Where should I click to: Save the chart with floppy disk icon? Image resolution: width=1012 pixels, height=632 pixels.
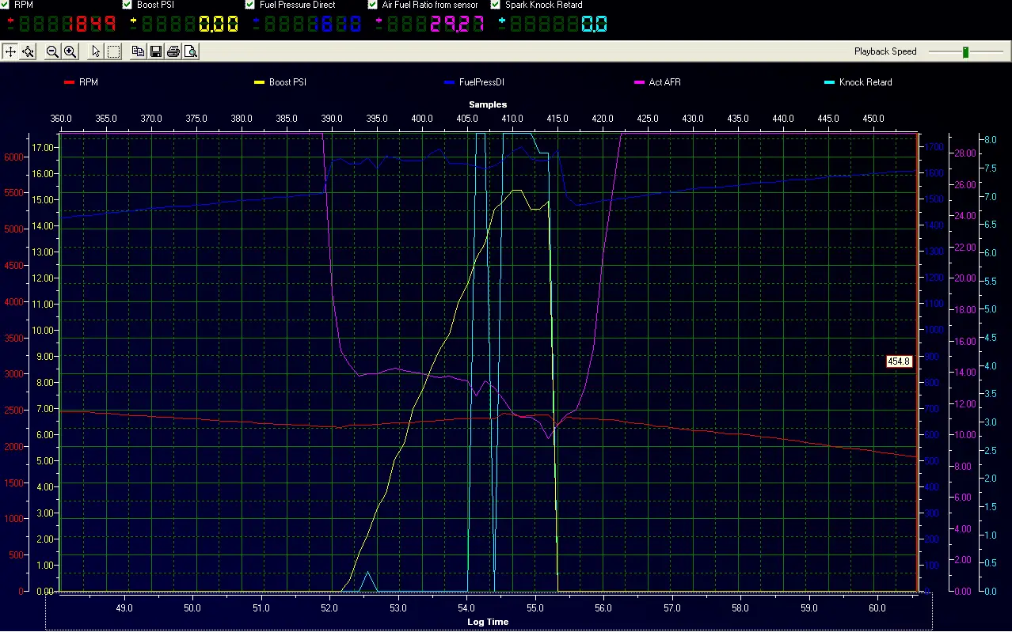pyautogui.click(x=156, y=51)
